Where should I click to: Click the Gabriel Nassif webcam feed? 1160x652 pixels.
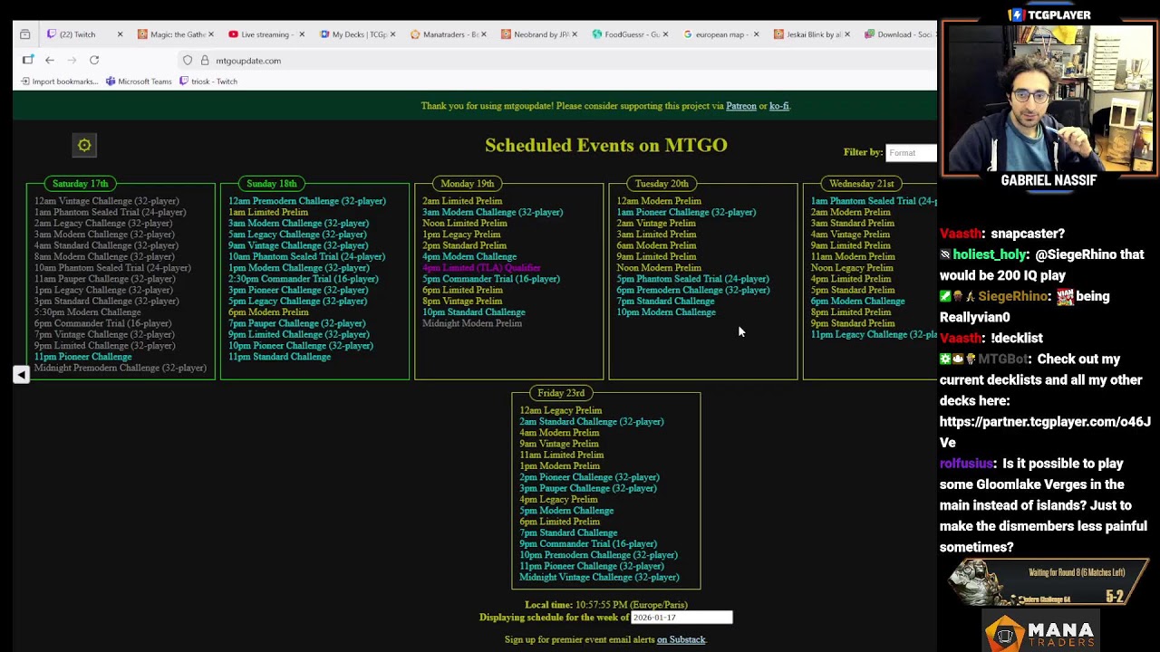tap(1049, 98)
